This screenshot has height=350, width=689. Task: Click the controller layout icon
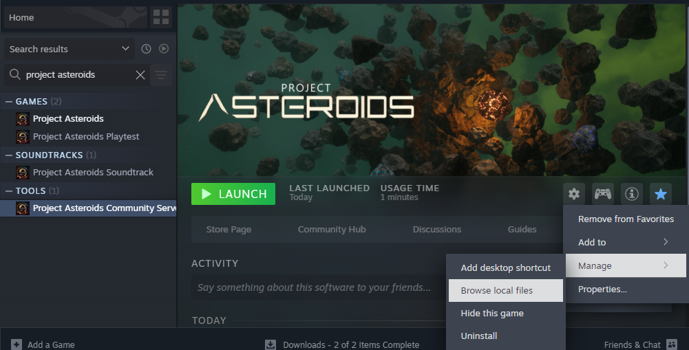point(603,194)
